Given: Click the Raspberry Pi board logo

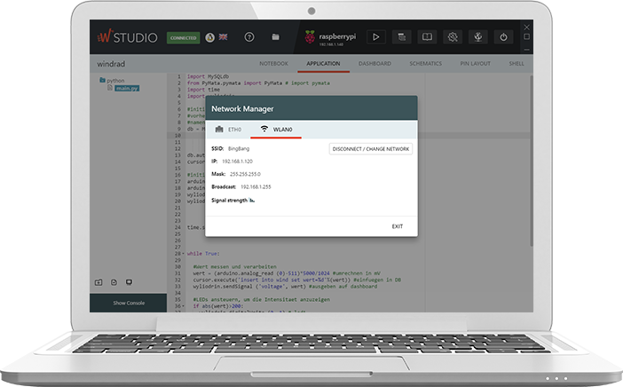Looking at the screenshot, I should [310, 37].
